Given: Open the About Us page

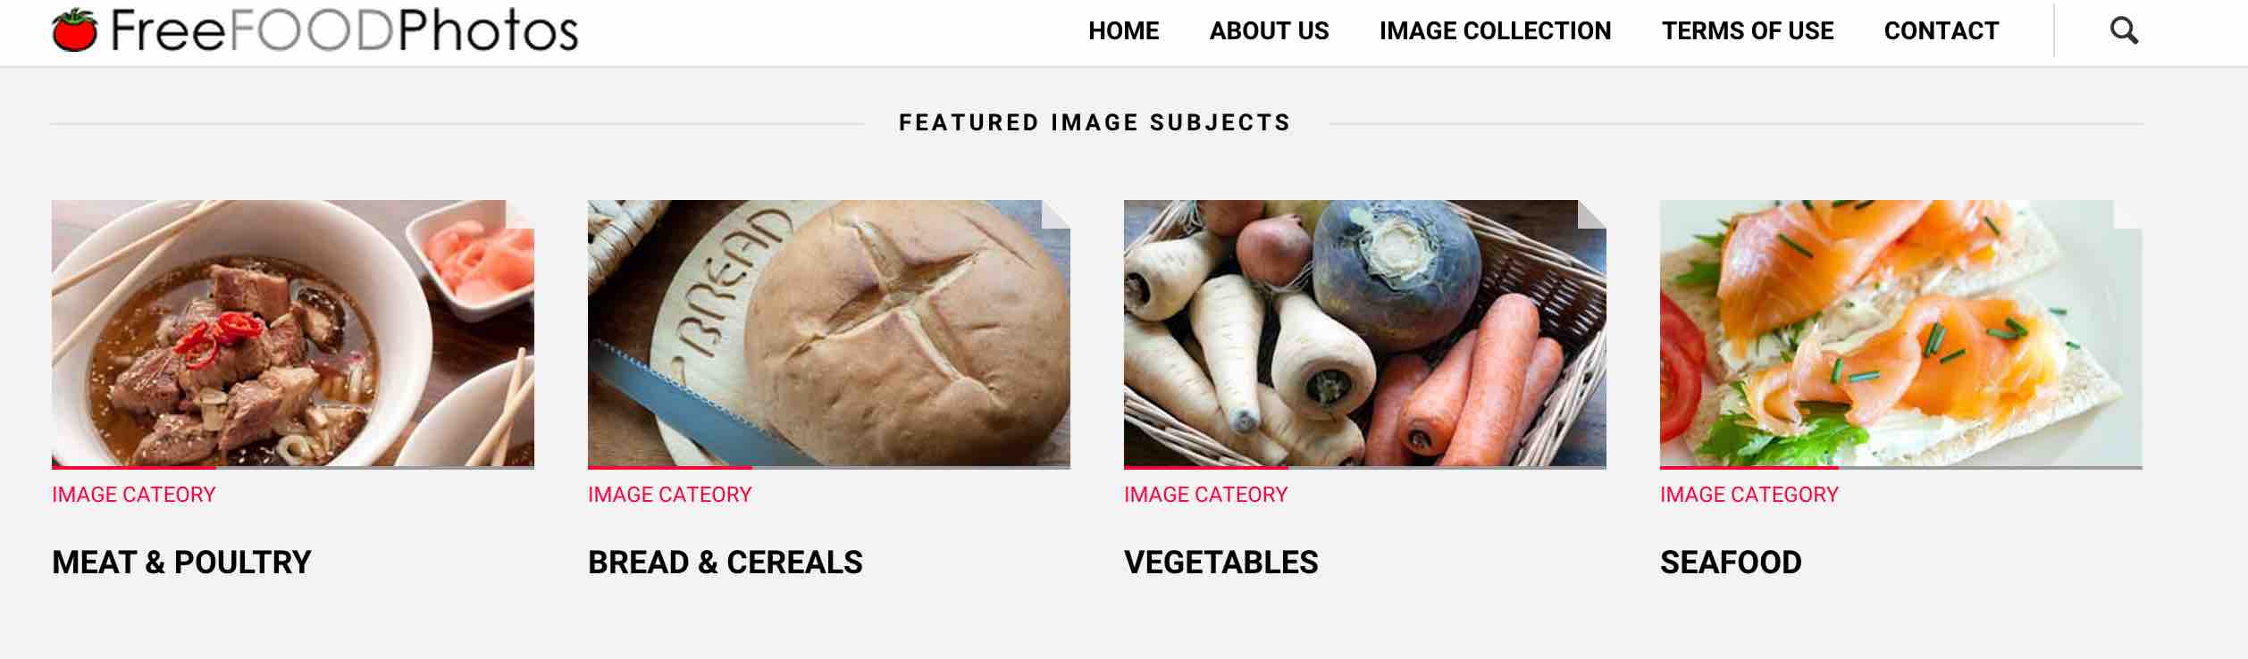Looking at the screenshot, I should point(1269,31).
